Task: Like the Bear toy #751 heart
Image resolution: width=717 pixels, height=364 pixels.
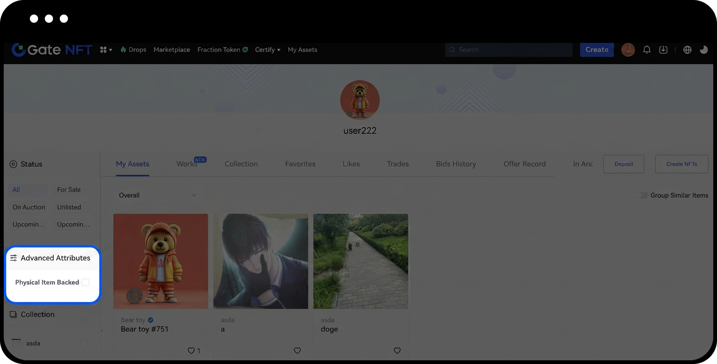Action: [191, 351]
